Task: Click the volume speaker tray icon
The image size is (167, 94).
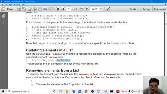Action: click(135, 91)
